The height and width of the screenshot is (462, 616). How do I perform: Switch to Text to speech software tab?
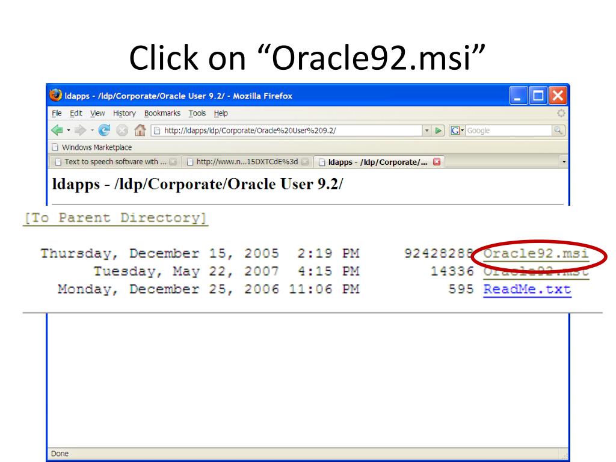(x=115, y=162)
